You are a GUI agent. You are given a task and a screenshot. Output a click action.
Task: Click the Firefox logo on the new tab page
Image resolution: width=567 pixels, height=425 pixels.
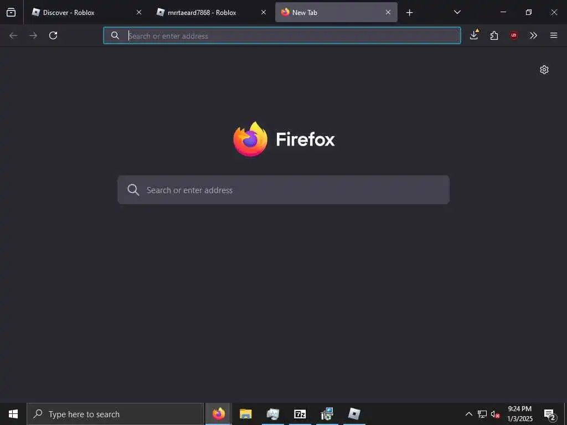(250, 139)
